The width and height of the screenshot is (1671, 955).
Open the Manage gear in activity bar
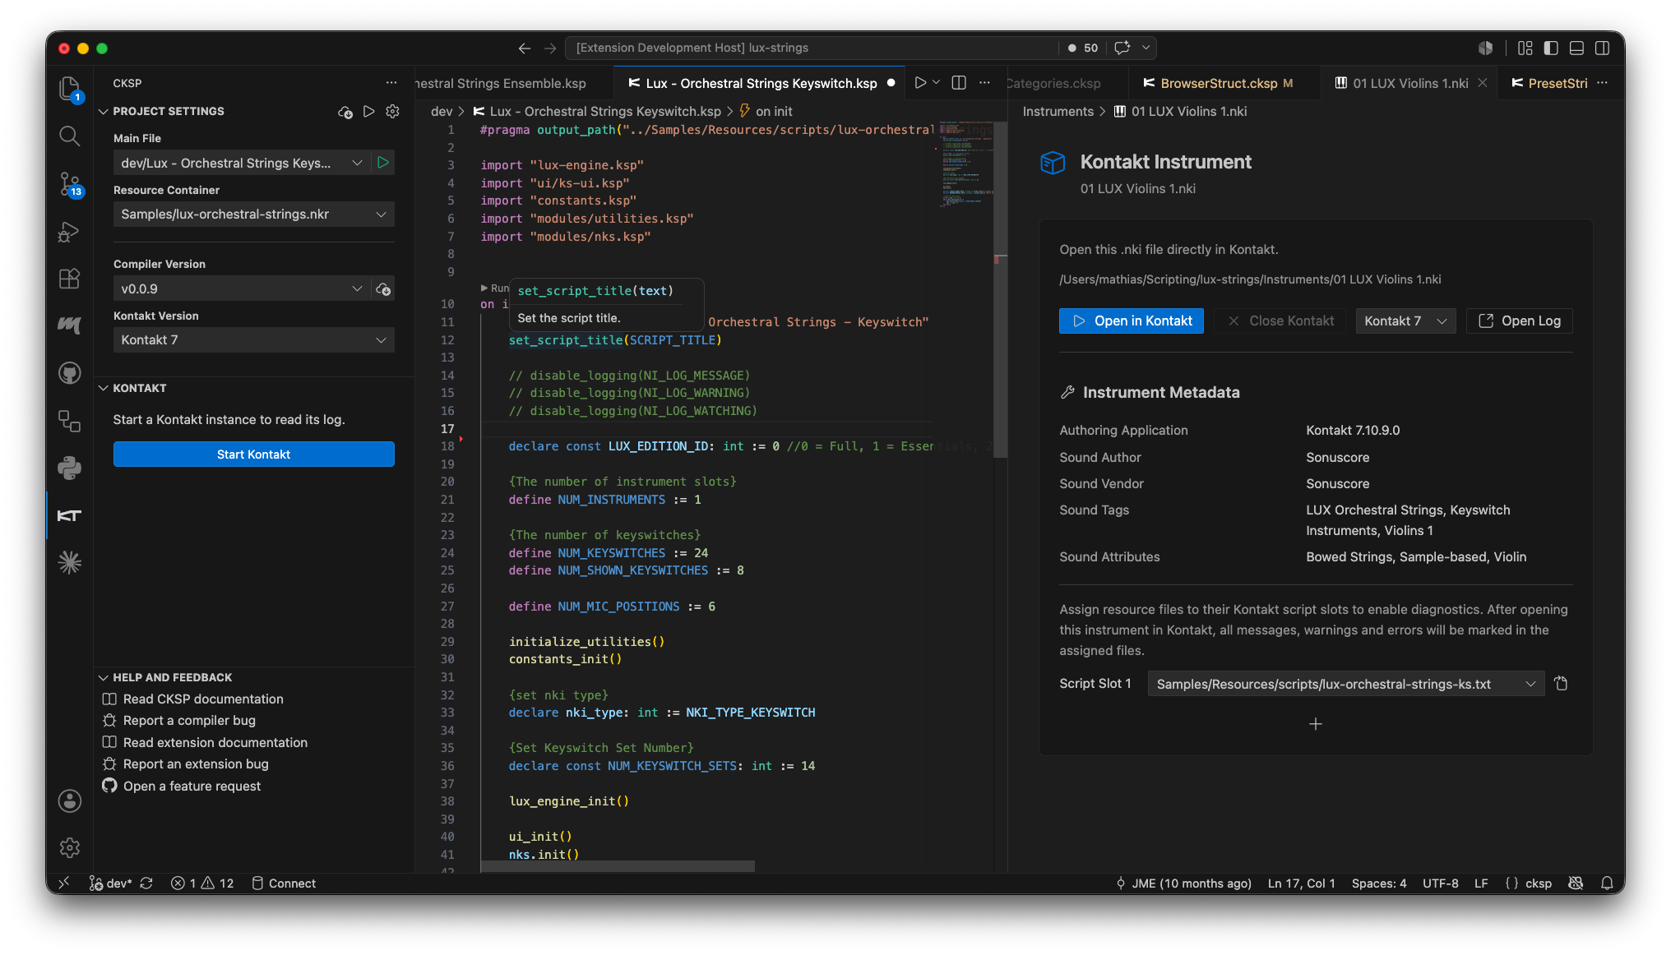pyautogui.click(x=70, y=847)
